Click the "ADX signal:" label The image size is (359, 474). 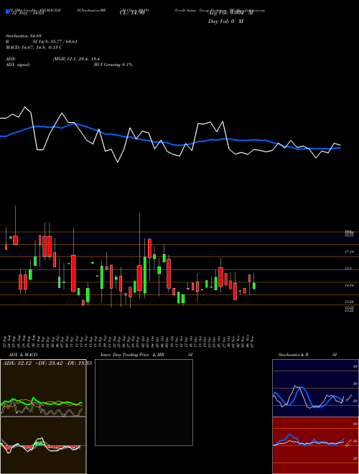18,65
